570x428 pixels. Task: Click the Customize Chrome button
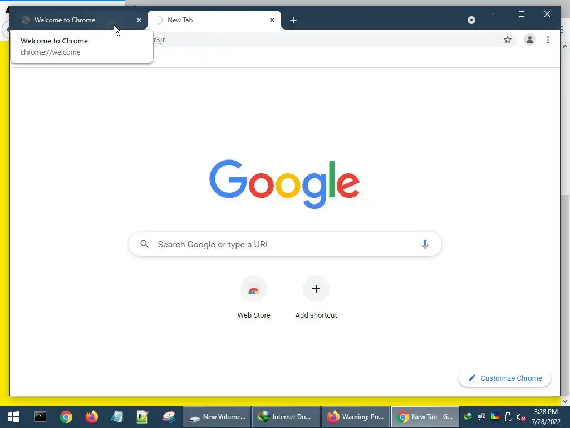point(504,378)
